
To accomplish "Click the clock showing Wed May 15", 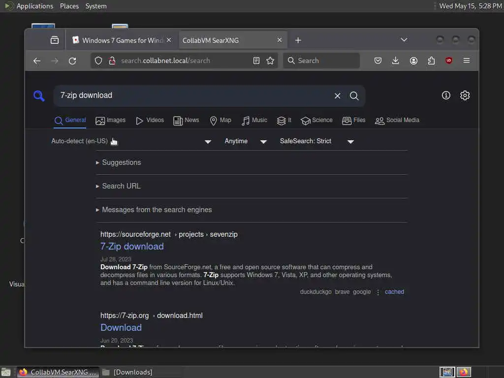I will pos(470,6).
